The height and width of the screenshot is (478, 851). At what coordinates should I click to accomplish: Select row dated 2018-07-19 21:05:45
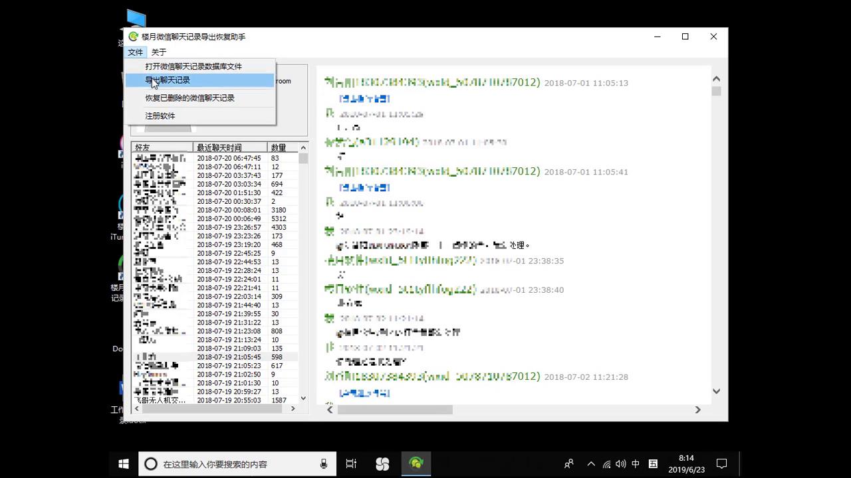[x=215, y=357]
